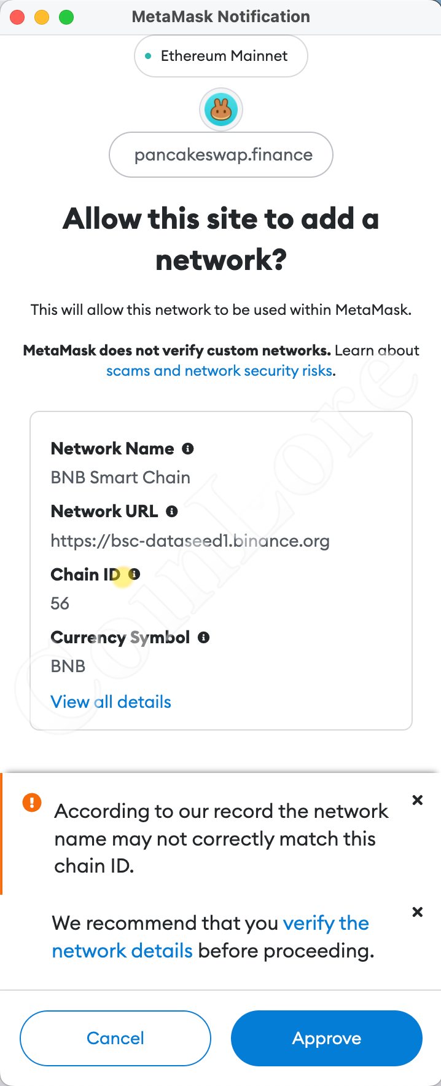Click the orange warning exclamation icon
This screenshot has height=1086, width=441.
(x=32, y=802)
